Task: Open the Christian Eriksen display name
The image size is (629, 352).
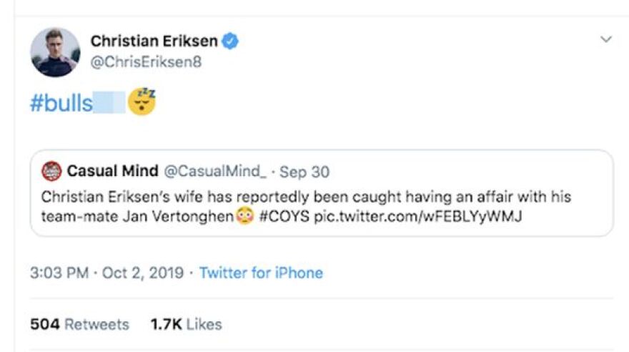Action: [154, 41]
